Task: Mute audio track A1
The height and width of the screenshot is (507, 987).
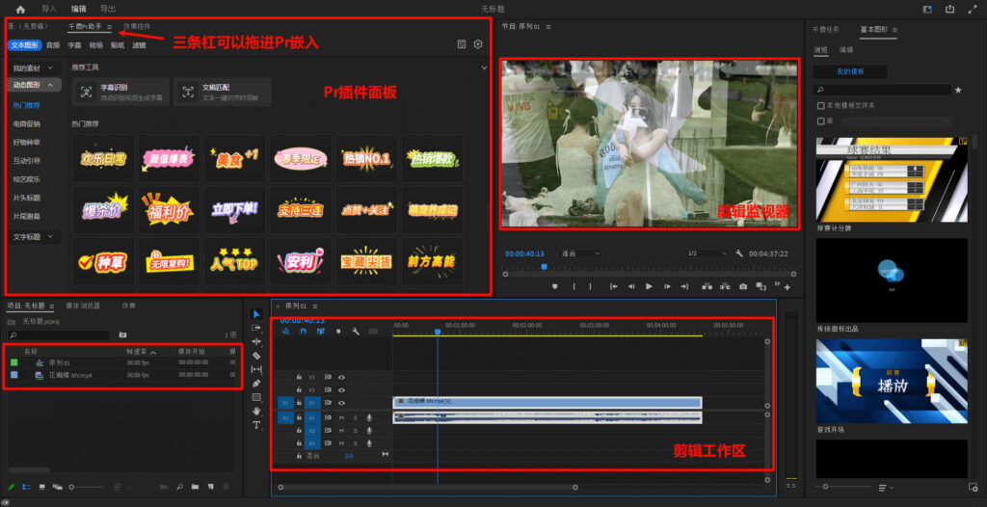Action: click(342, 417)
